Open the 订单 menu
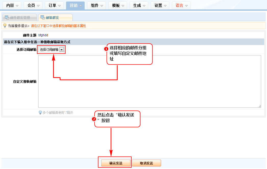 click(54, 5)
